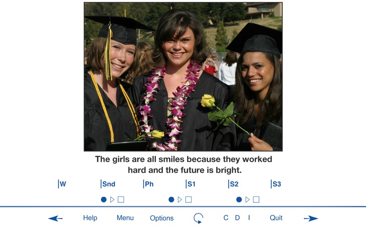Click the graduation photo
The height and width of the screenshot is (229, 366).
pos(183,76)
